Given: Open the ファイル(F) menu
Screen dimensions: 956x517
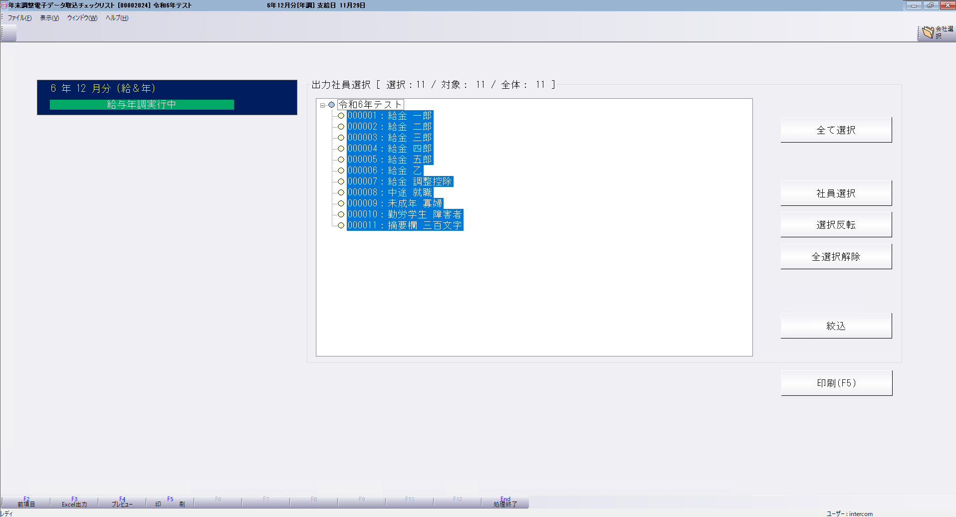Looking at the screenshot, I should 19,18.
